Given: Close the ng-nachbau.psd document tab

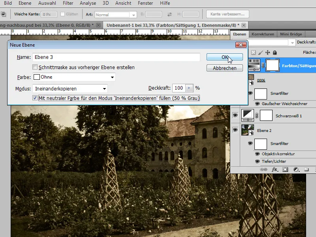Looking at the screenshot, I should click(98, 25).
